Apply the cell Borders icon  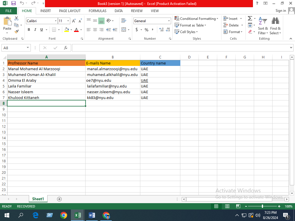54,30
